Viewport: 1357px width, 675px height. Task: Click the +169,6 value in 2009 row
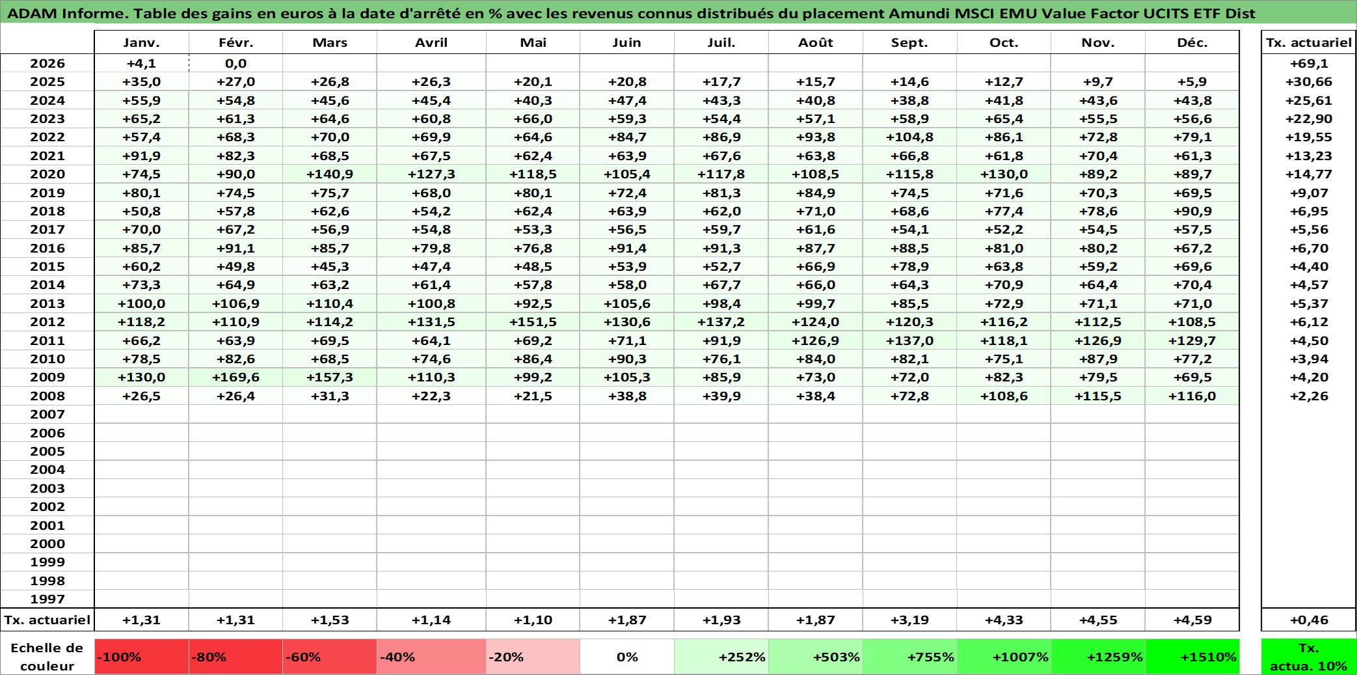(235, 377)
